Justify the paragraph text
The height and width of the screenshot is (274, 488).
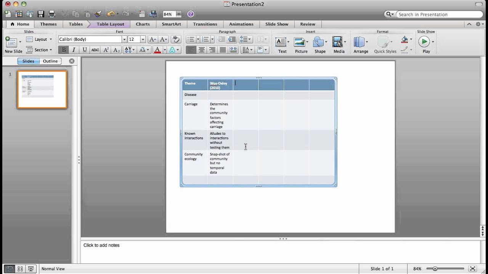coord(223,50)
